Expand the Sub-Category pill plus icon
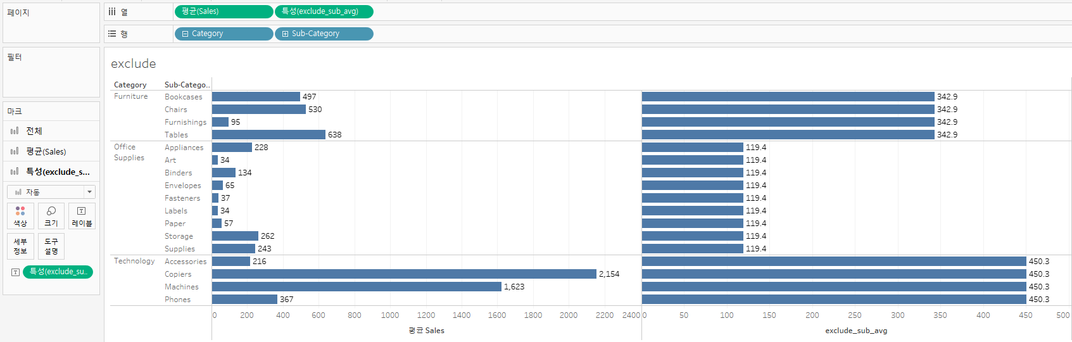The image size is (1072, 342). 285,34
